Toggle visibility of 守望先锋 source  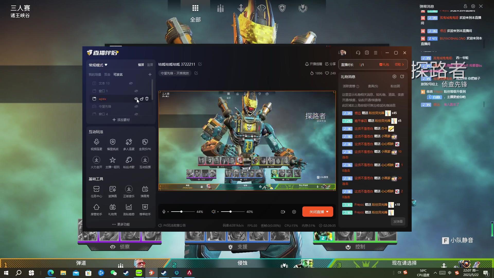(136, 106)
